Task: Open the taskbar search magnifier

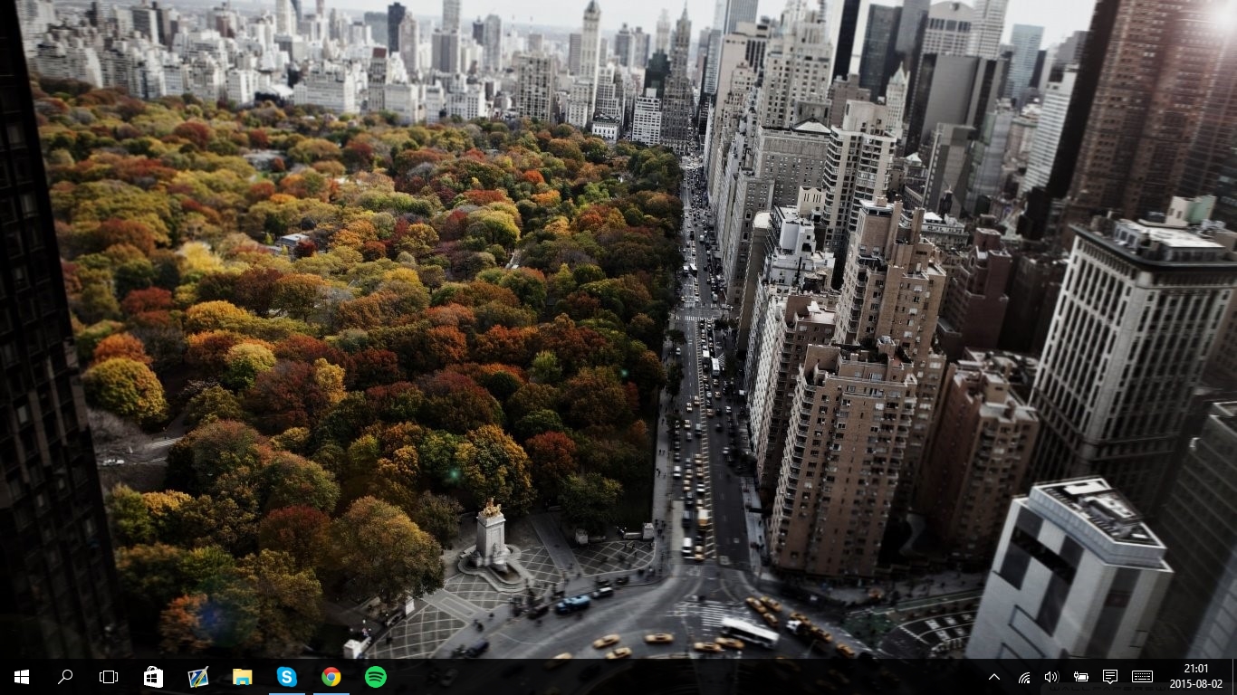Action: 65,677
